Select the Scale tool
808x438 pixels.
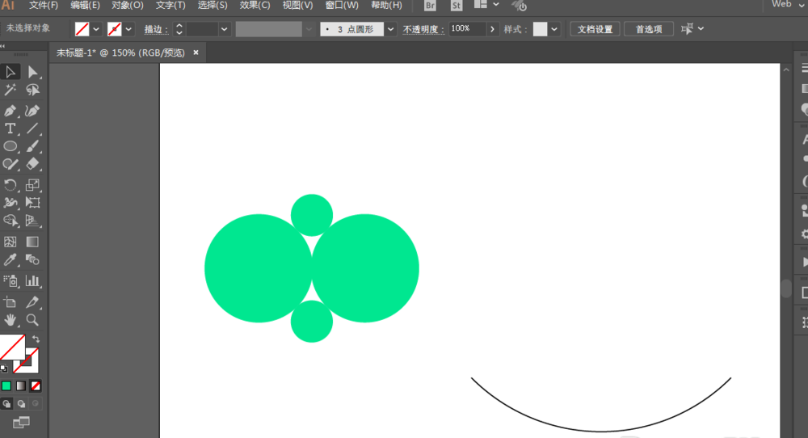pos(32,184)
